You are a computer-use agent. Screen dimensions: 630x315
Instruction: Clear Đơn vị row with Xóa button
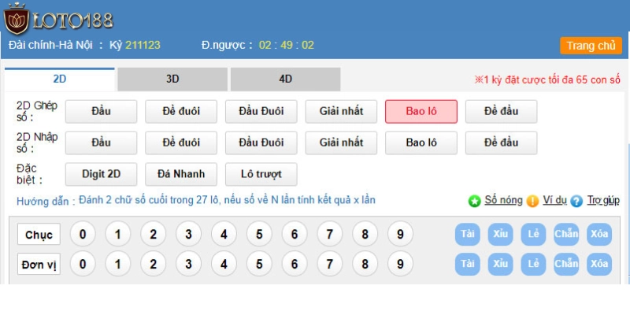tap(599, 264)
